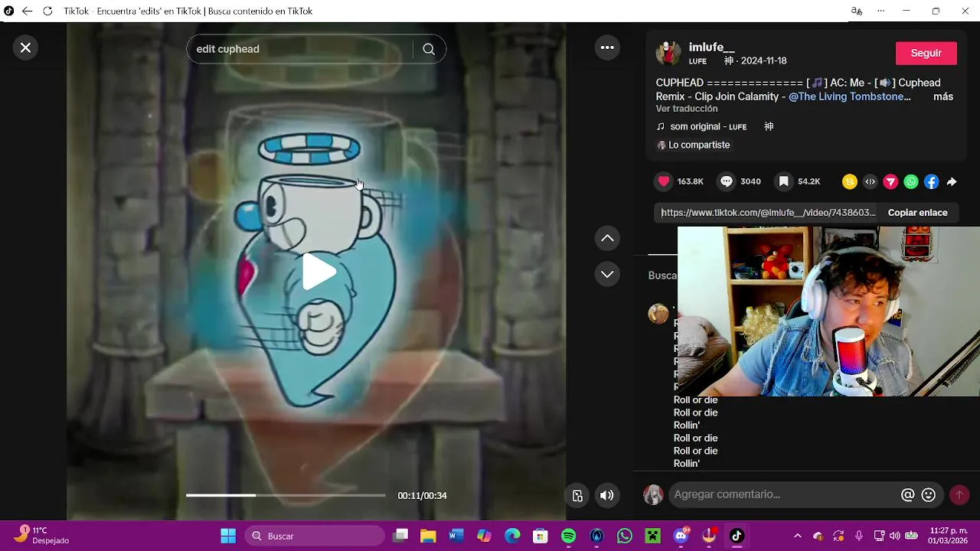Image resolution: width=980 pixels, height=551 pixels.
Task: Share via the Facebook icon
Action: point(931,181)
